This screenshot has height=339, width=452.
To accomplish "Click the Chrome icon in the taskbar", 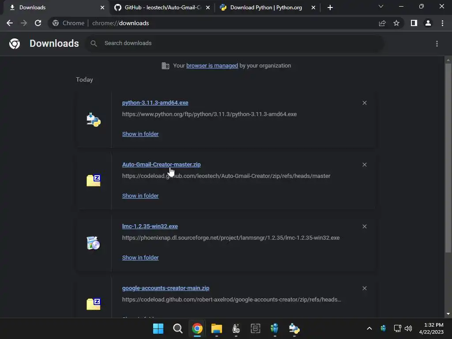I will pos(197,328).
